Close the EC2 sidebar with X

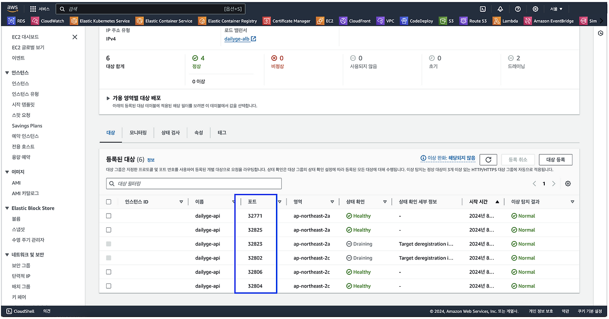75,37
